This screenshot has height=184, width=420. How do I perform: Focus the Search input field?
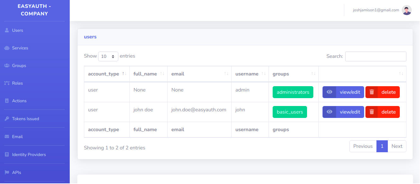[x=376, y=56]
